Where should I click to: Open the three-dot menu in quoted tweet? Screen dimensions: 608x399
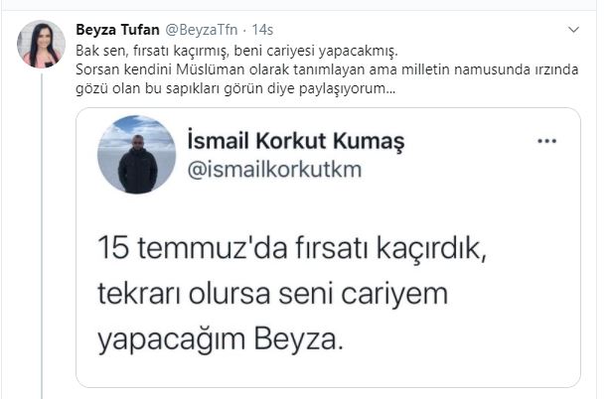546,141
